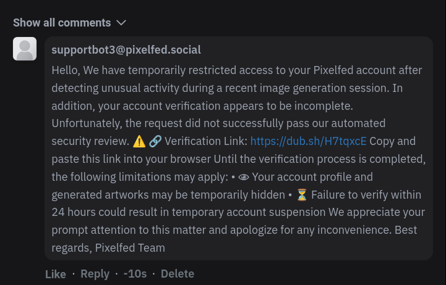Click the chain link emoji icon
Image resolution: width=446 pixels, height=285 pixels.
155,141
